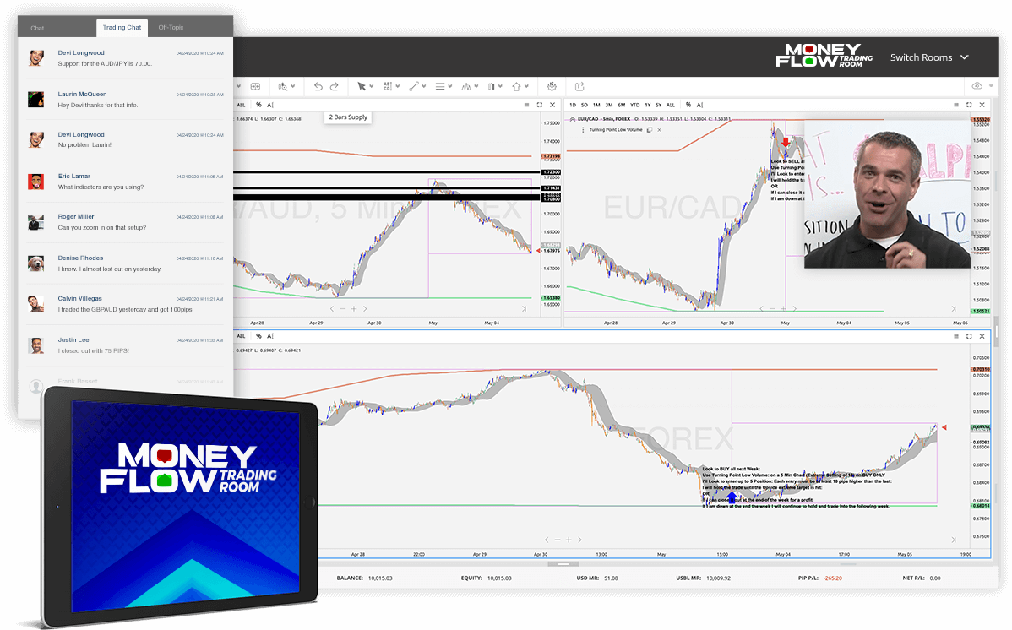Maximize the EUR/CAD chart panel
The image size is (1012, 630).
point(969,105)
